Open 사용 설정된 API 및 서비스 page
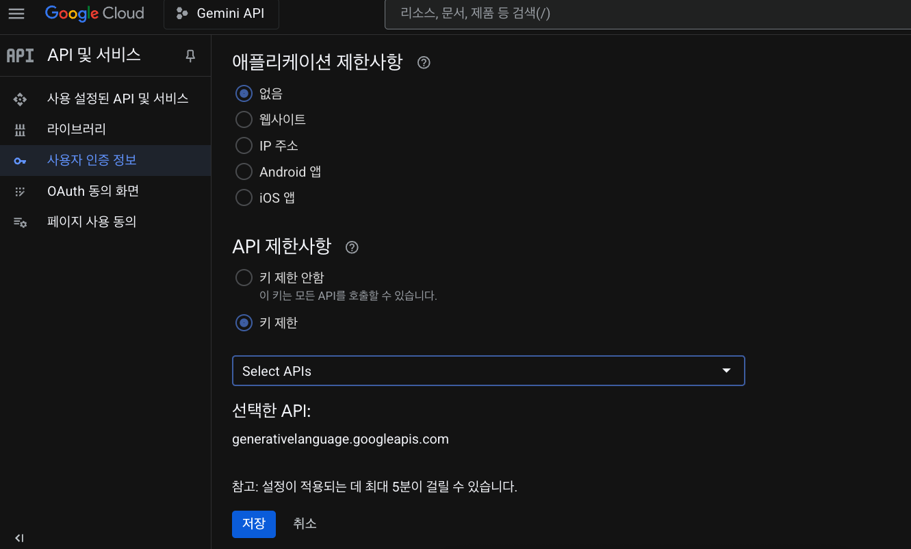This screenshot has height=549, width=911. coord(117,99)
